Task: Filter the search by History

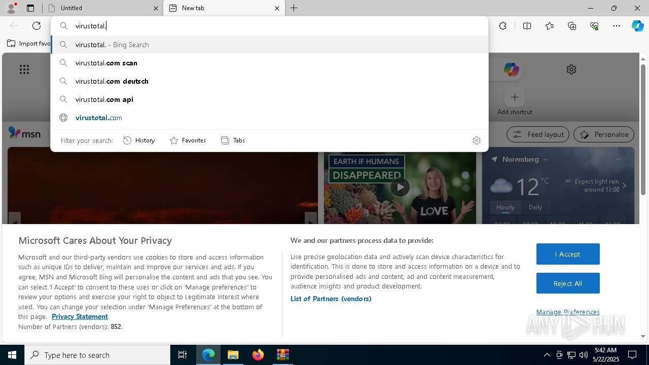Action: click(x=139, y=140)
